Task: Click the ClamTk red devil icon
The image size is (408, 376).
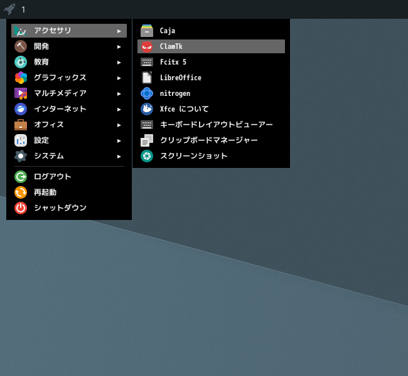Action: pos(147,46)
